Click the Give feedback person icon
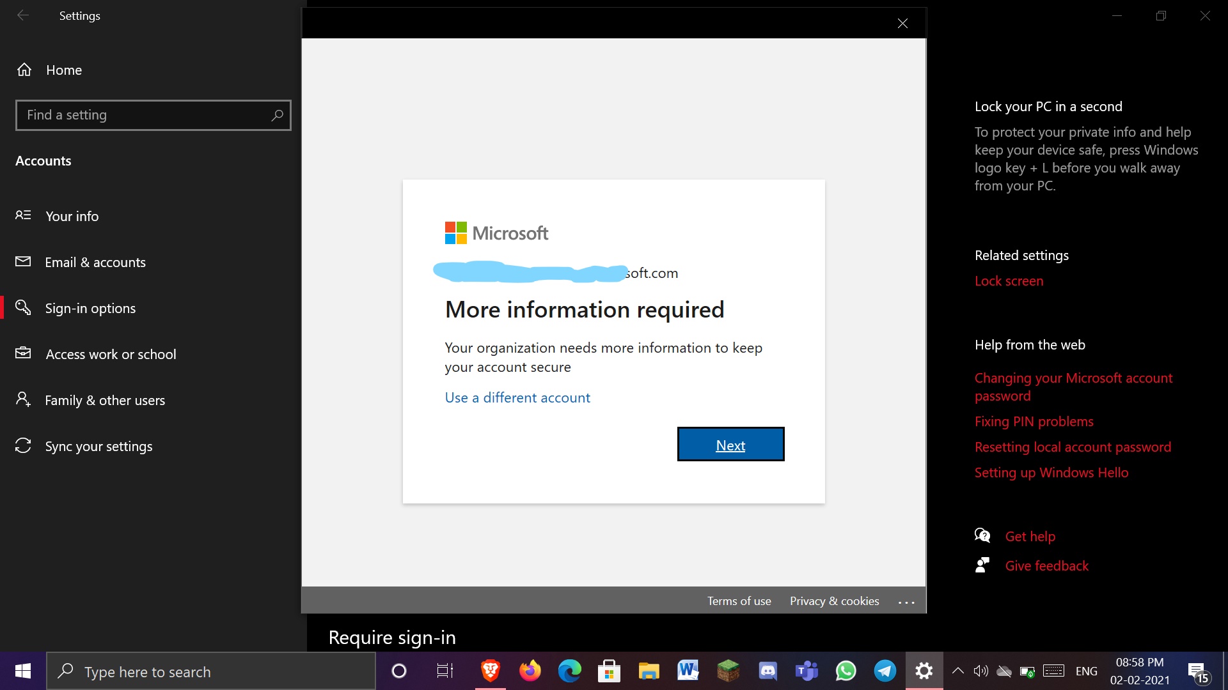 [x=982, y=565]
